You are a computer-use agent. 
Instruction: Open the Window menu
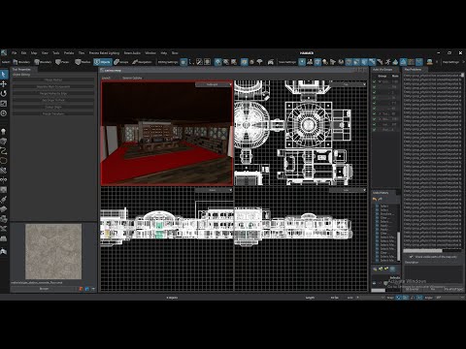pos(150,52)
